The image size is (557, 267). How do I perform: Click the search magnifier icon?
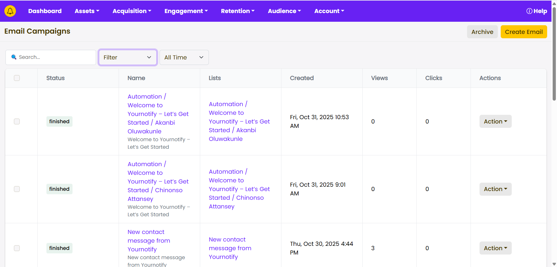(x=14, y=57)
